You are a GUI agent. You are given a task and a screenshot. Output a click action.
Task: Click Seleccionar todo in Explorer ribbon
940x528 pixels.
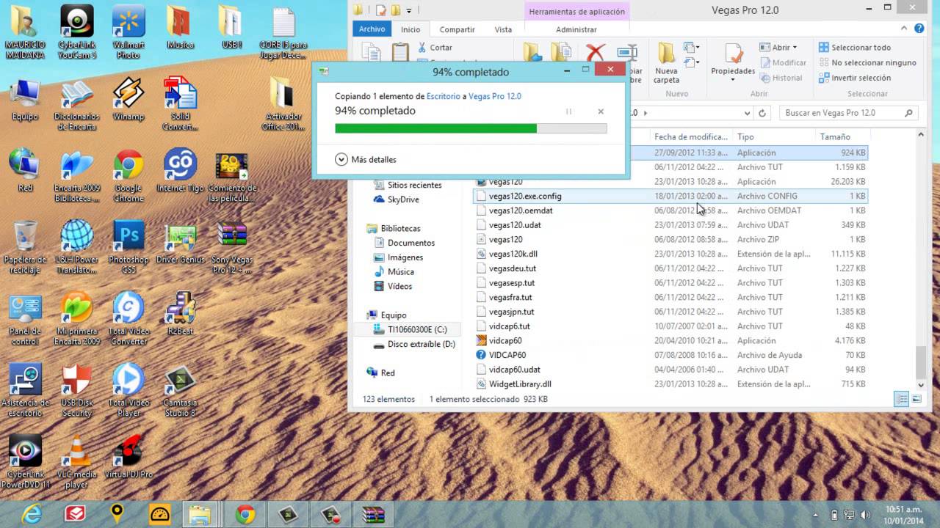click(855, 48)
